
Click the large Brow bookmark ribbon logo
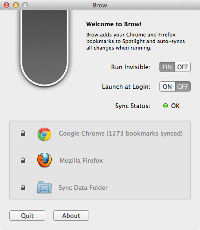pos(44,48)
